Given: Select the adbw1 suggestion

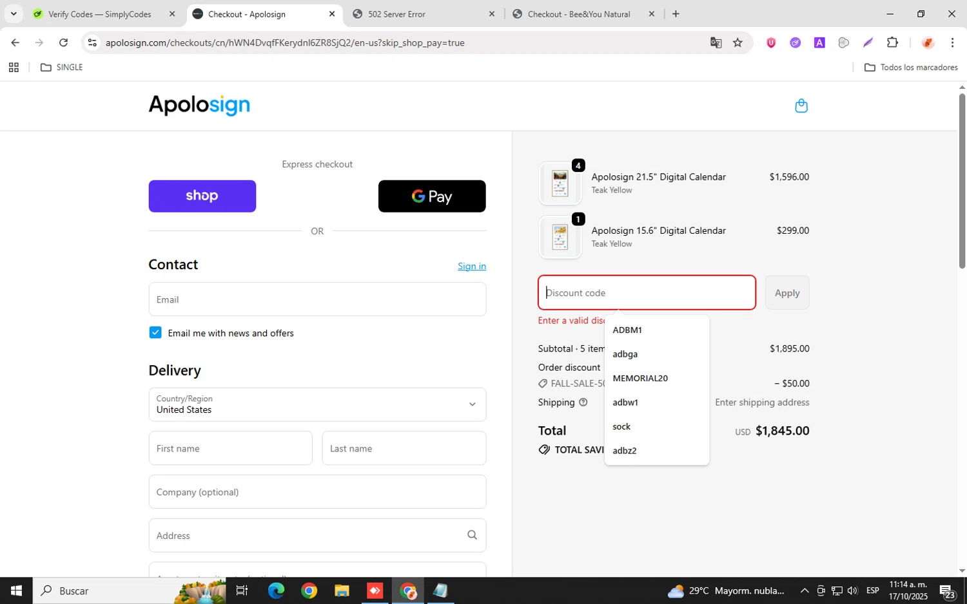Looking at the screenshot, I should pyautogui.click(x=657, y=402).
